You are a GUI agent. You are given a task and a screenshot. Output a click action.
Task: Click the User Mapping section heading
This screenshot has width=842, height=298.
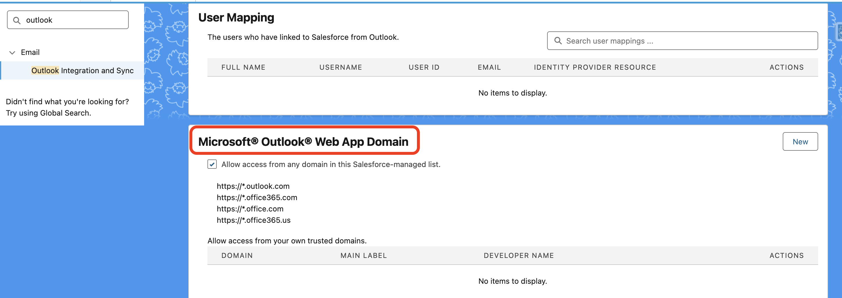pos(236,18)
